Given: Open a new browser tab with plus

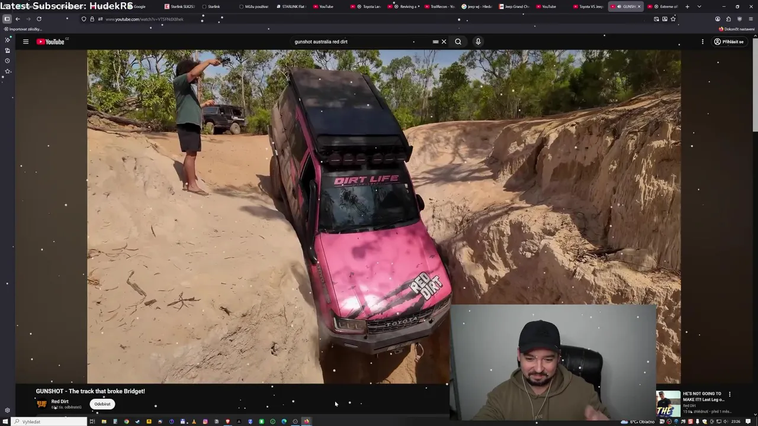Looking at the screenshot, I should [687, 7].
